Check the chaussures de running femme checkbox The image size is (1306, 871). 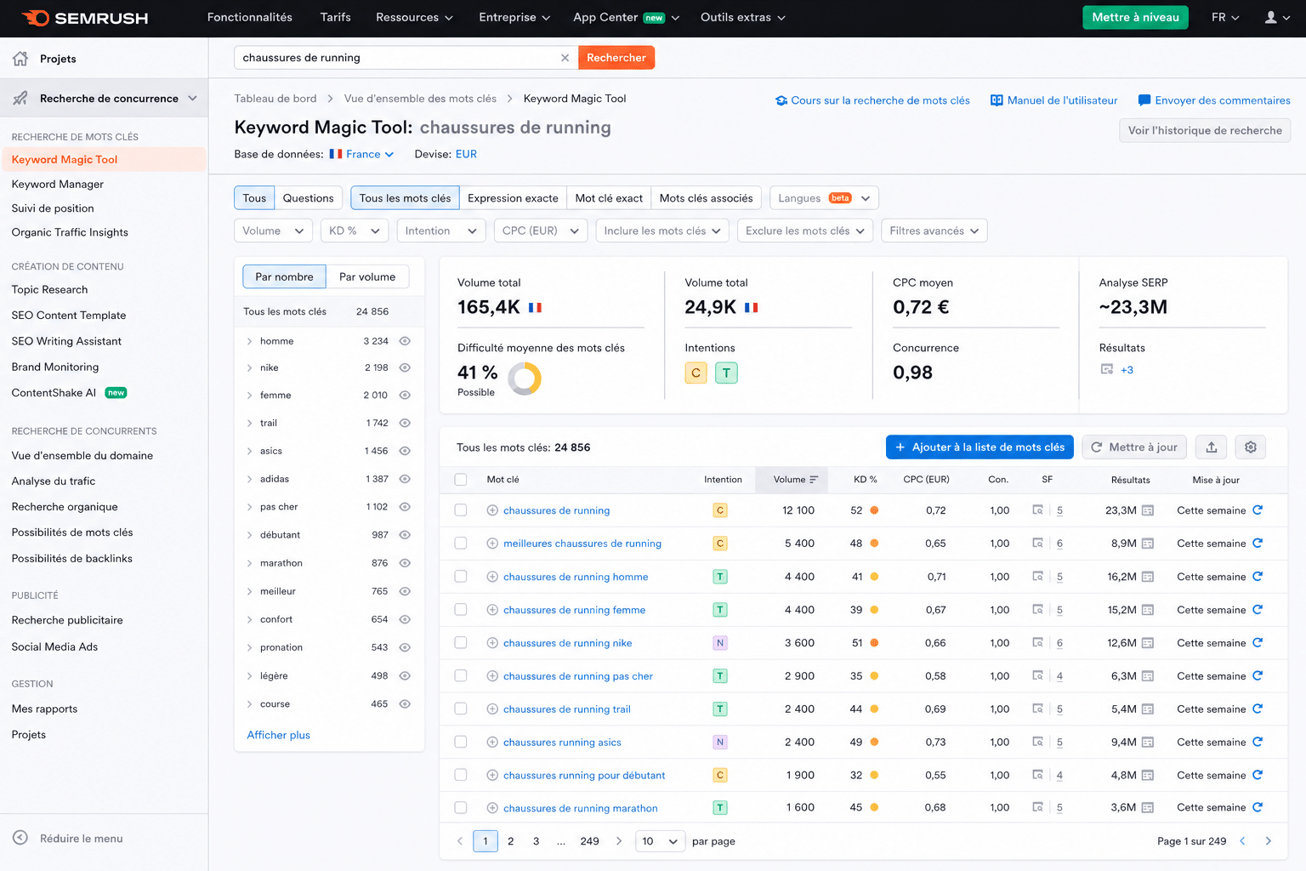click(461, 610)
